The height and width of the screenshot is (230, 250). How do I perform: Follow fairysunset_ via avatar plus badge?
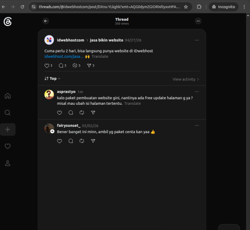[x=52, y=131]
